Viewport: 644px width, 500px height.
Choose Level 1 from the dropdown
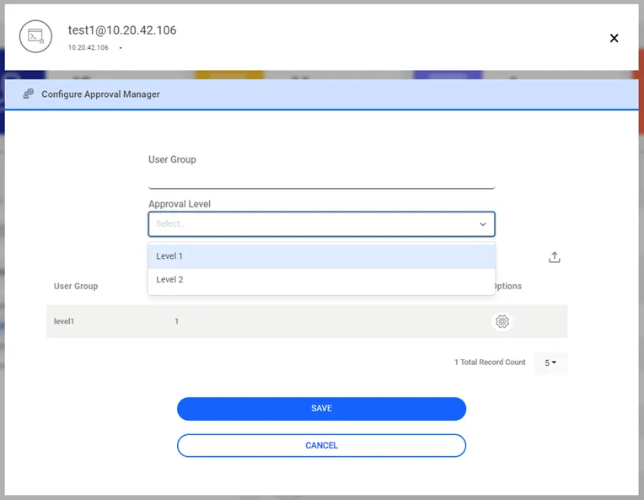click(x=322, y=256)
